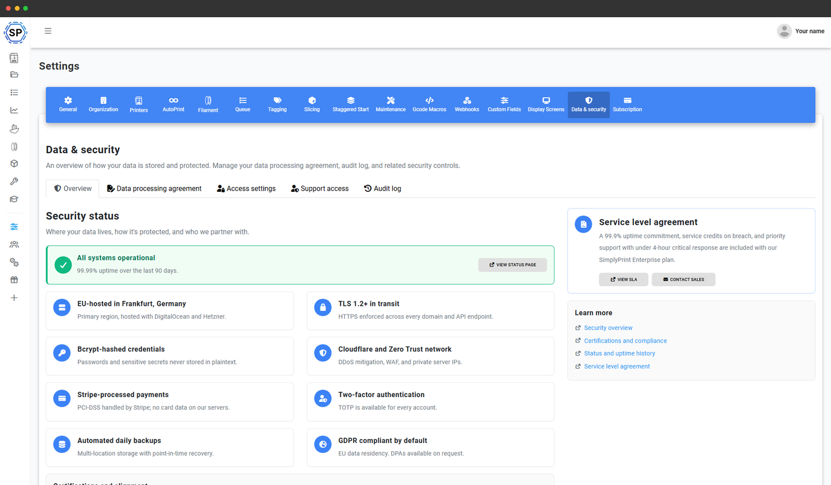Open AutoPrint settings tab
Screen dimensions: 831x485
click(x=173, y=104)
